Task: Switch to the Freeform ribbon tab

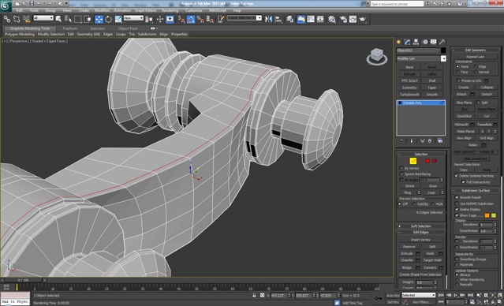Action: (70, 28)
